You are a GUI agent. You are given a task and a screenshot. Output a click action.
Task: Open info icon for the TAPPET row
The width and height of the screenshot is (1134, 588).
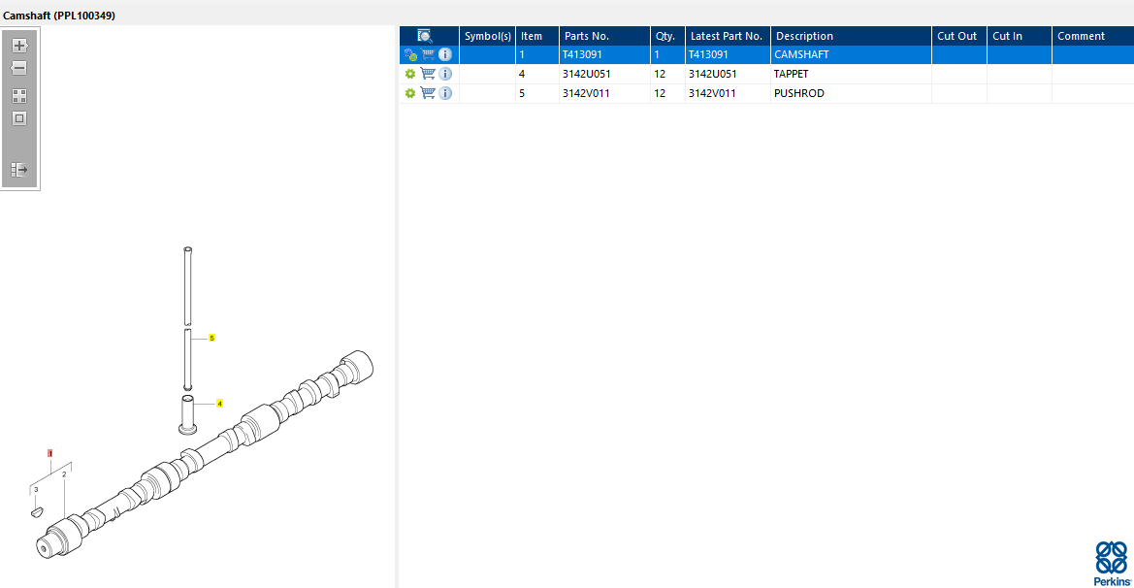click(445, 74)
